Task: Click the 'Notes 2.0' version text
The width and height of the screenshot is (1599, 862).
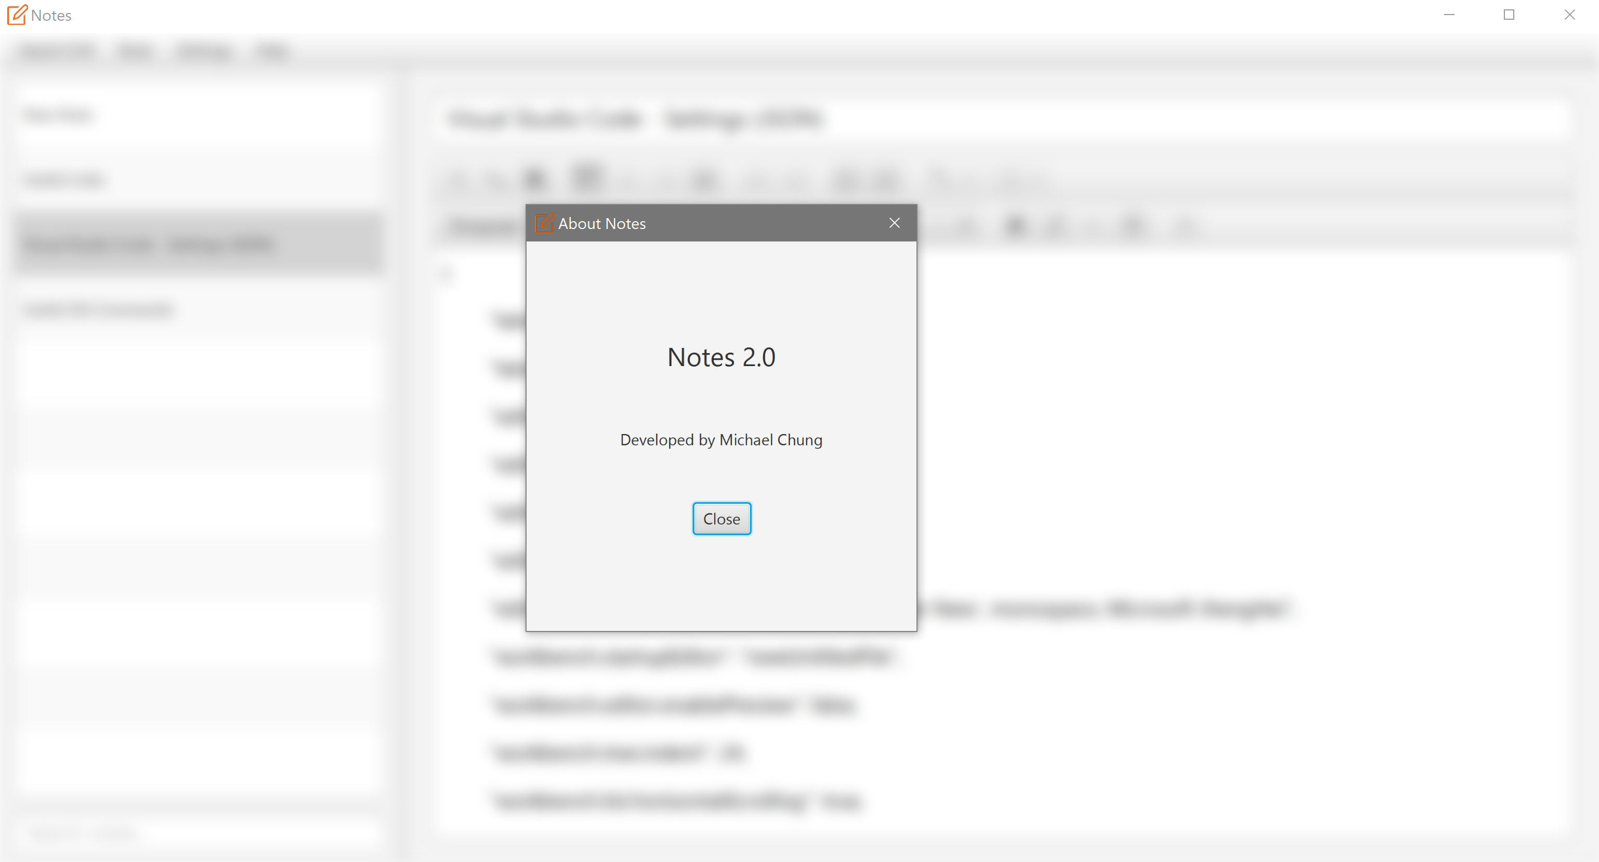Action: click(x=722, y=357)
